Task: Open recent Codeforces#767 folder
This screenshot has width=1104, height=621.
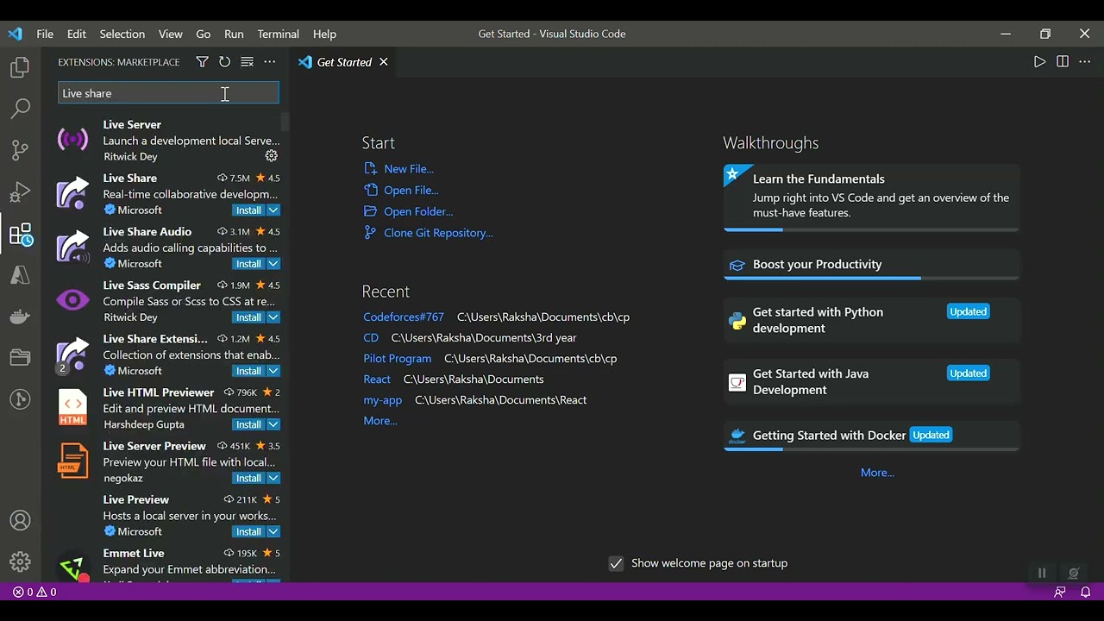Action: (404, 317)
